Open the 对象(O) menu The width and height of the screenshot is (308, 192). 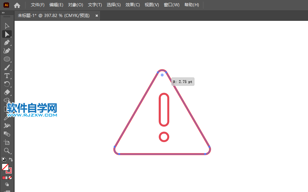76,5
